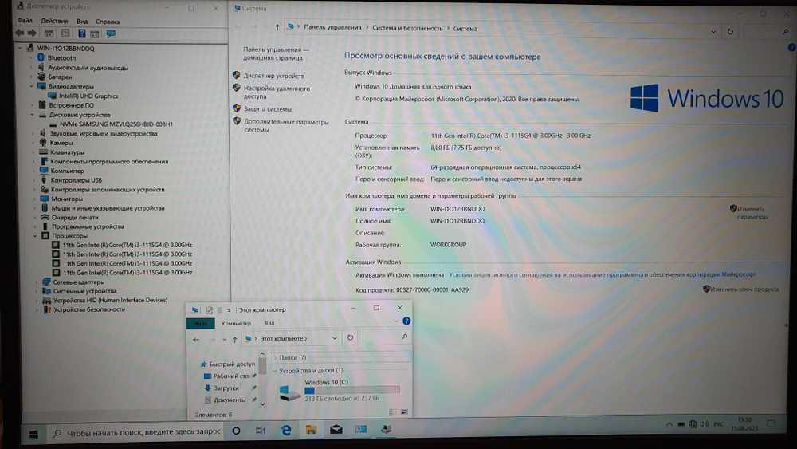The width and height of the screenshot is (797, 449).
Task: Open Действие menu in Device Manager
Action: click(54, 21)
